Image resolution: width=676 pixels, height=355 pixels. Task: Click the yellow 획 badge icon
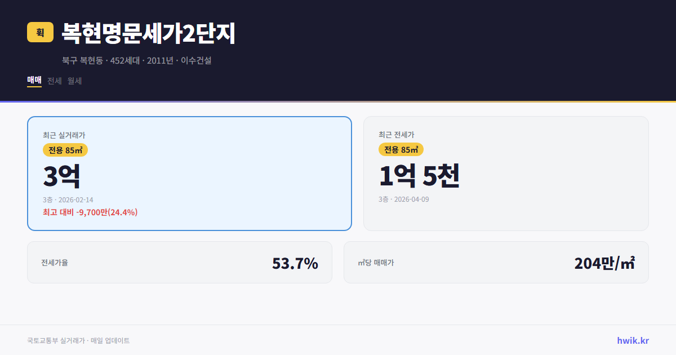click(39, 33)
